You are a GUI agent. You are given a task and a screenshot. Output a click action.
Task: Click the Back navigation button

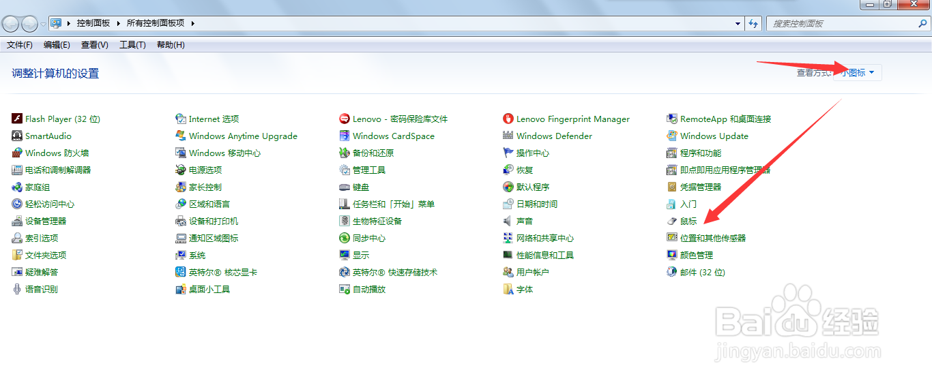(x=11, y=24)
